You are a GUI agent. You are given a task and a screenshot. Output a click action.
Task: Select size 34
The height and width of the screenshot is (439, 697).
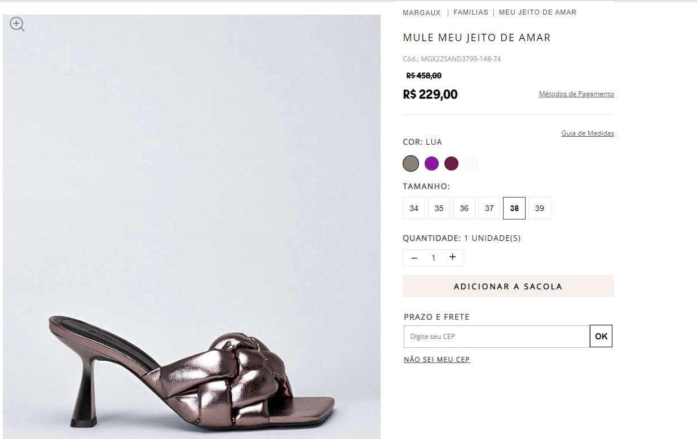[414, 208]
